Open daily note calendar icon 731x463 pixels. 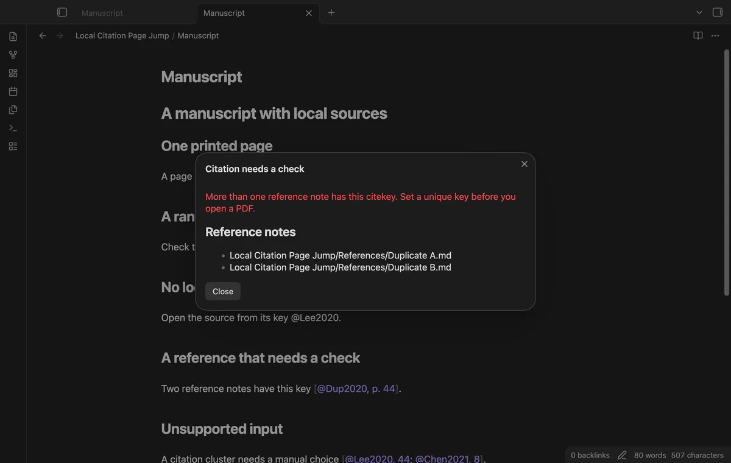pos(13,91)
